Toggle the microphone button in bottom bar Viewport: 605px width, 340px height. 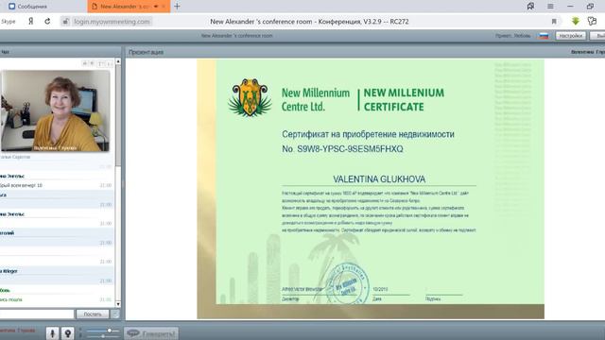coord(53,333)
